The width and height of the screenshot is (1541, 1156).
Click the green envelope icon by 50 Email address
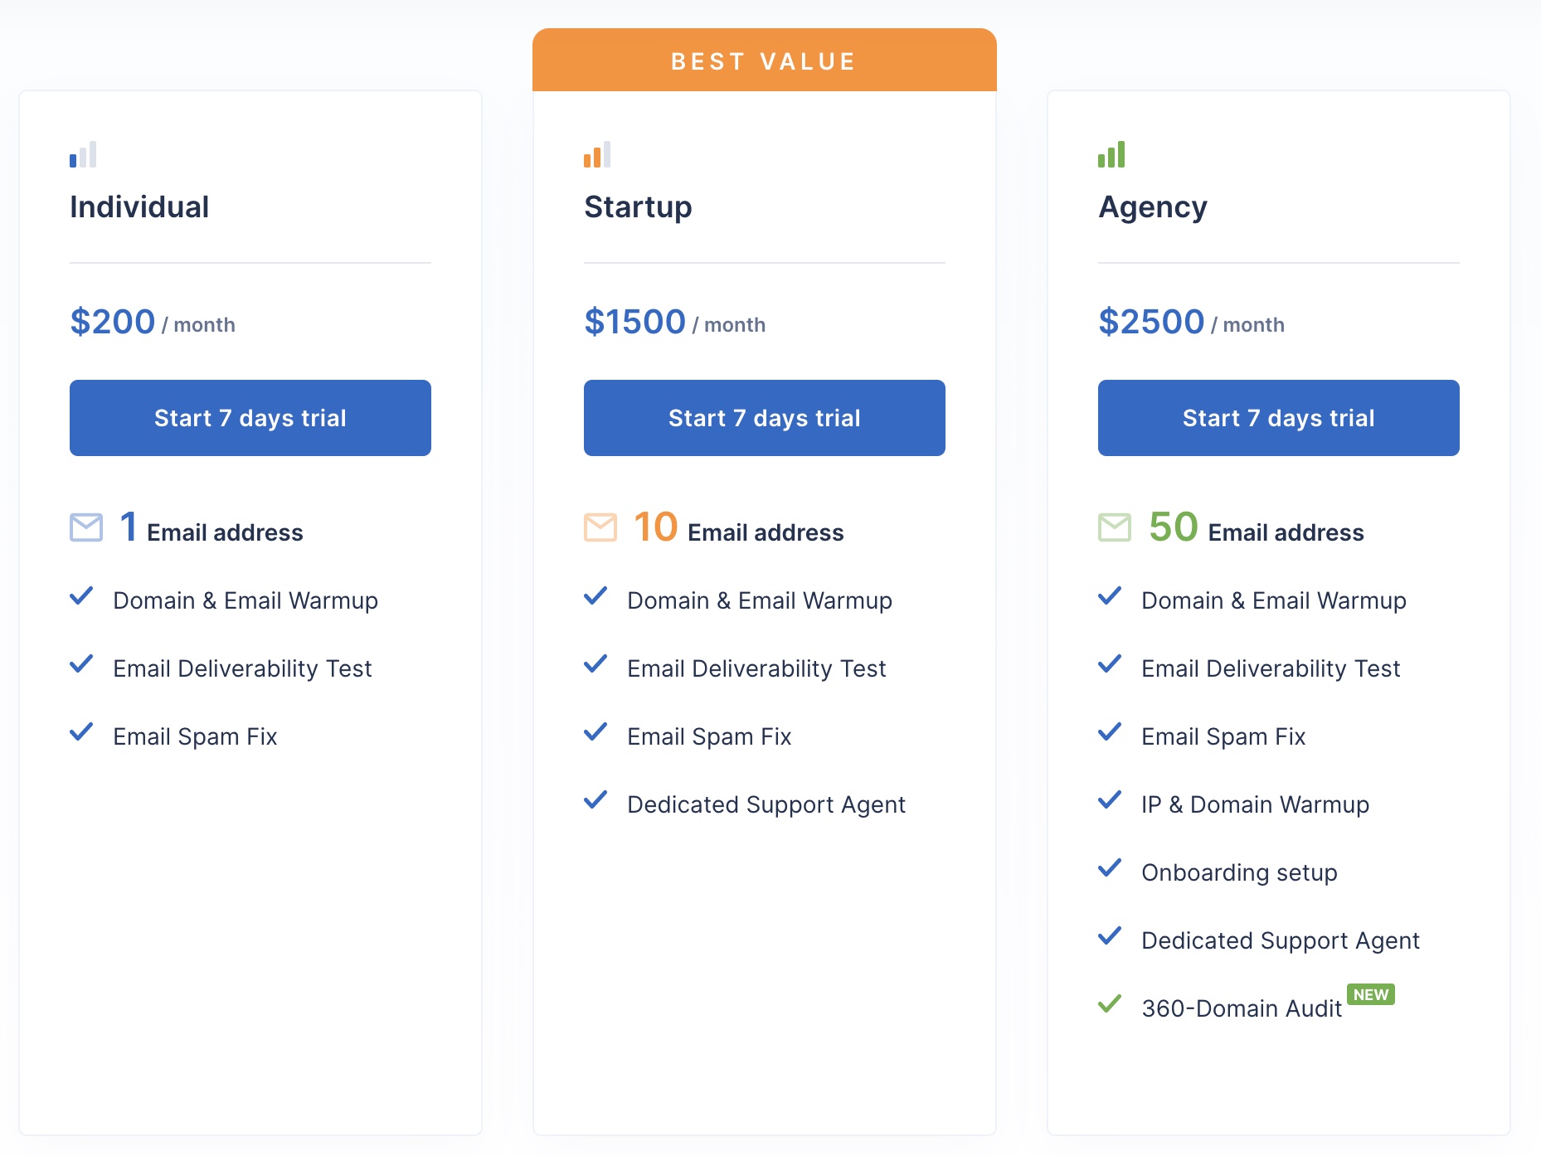tap(1115, 527)
